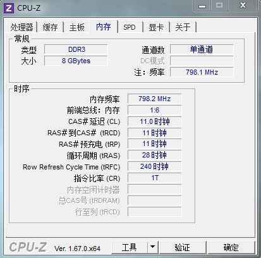Switch to the 处理器 tab
Viewport: 261px width, 258px height.
21,27
